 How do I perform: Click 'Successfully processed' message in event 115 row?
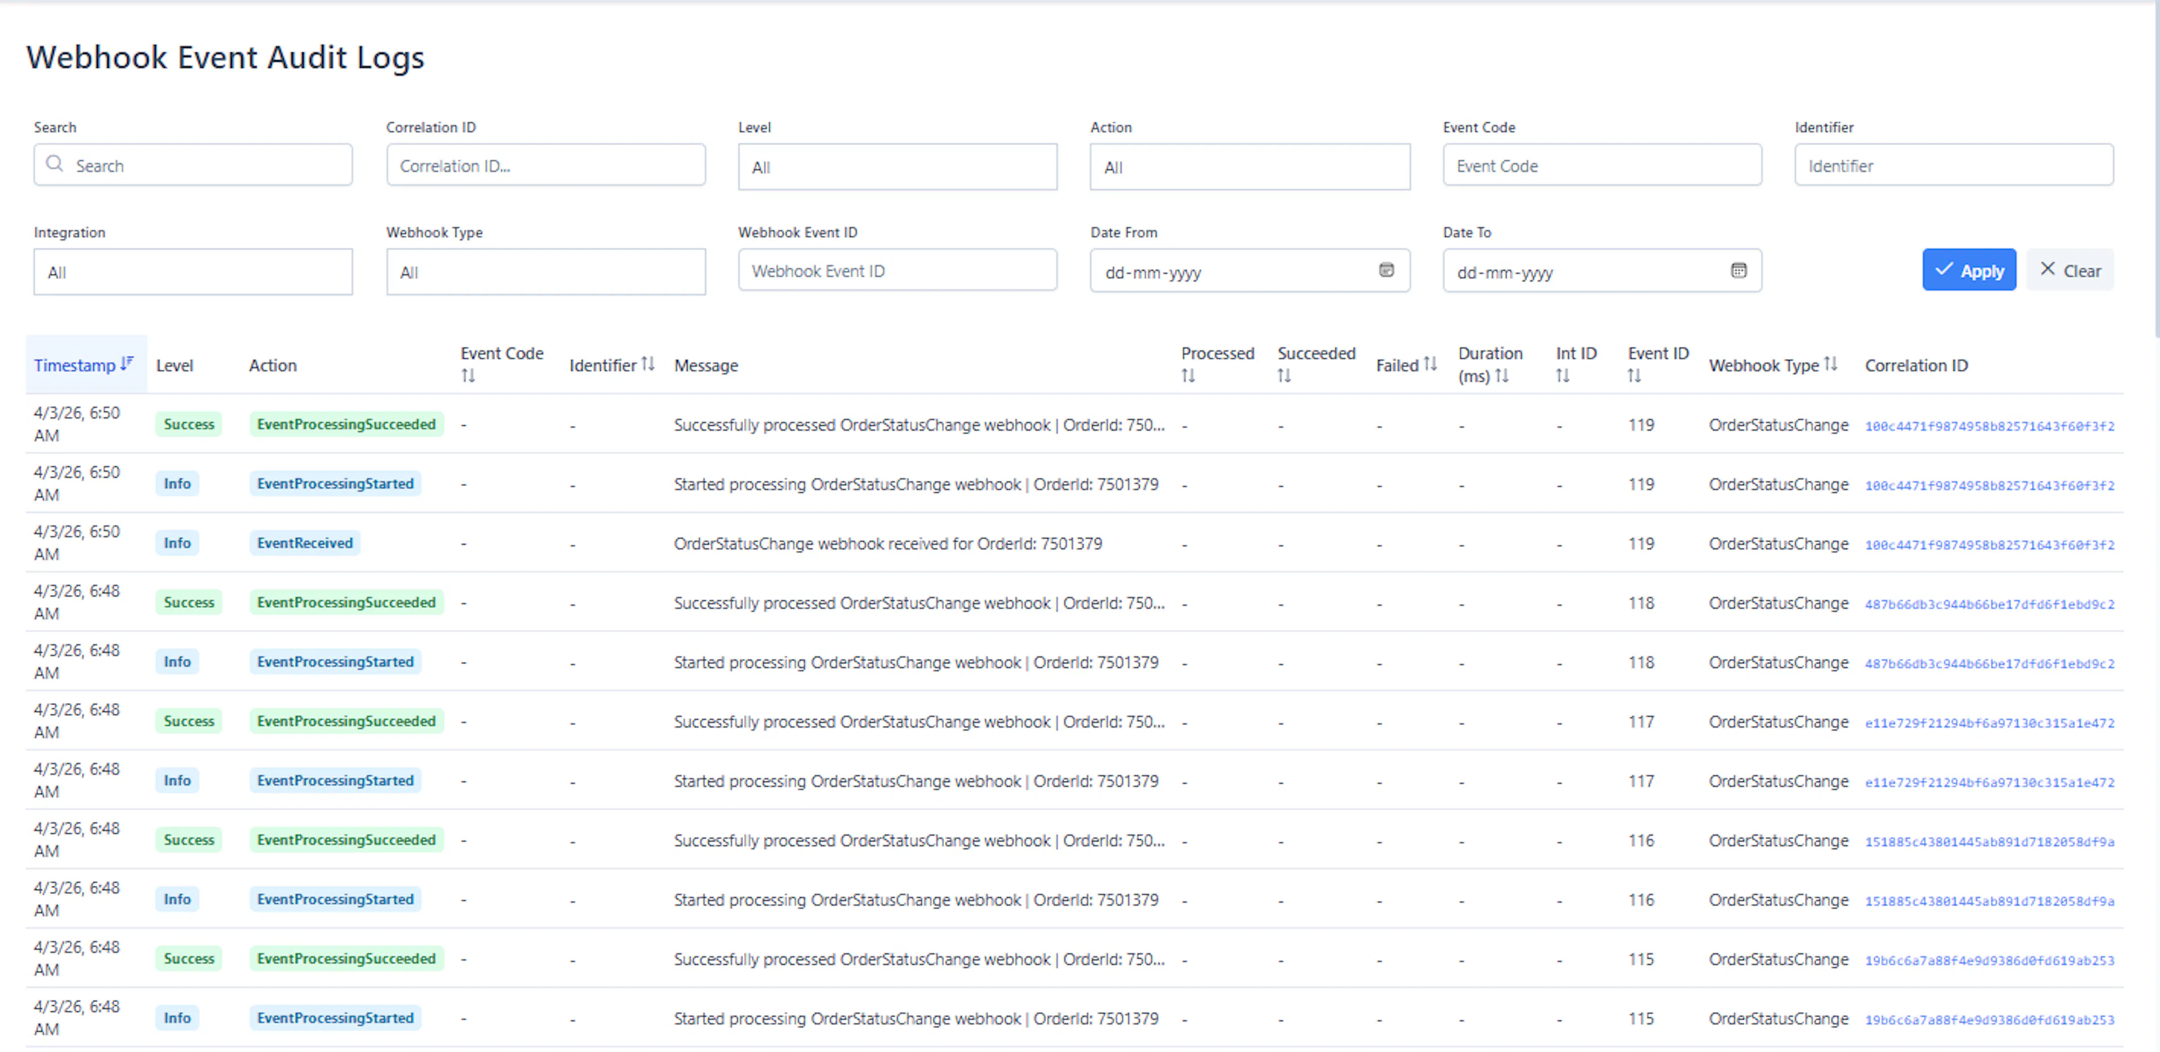(919, 959)
